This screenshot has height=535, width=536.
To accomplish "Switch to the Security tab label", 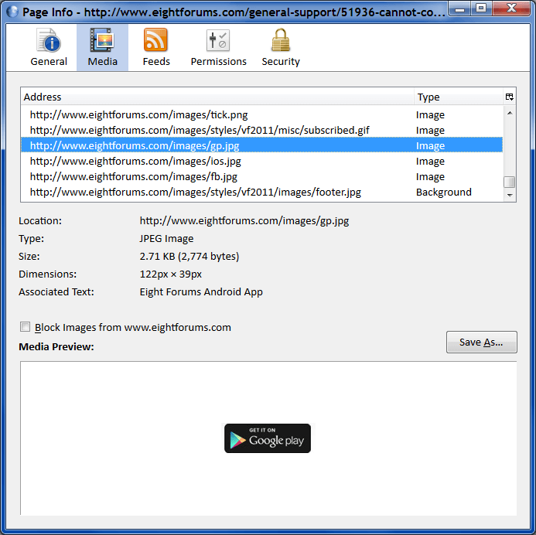I will [x=281, y=62].
